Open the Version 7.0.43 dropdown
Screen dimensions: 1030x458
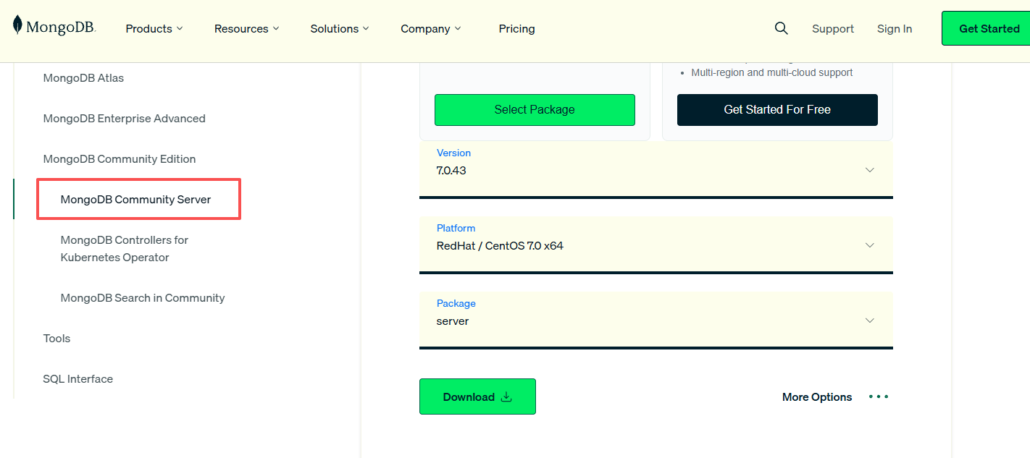pyautogui.click(x=656, y=170)
